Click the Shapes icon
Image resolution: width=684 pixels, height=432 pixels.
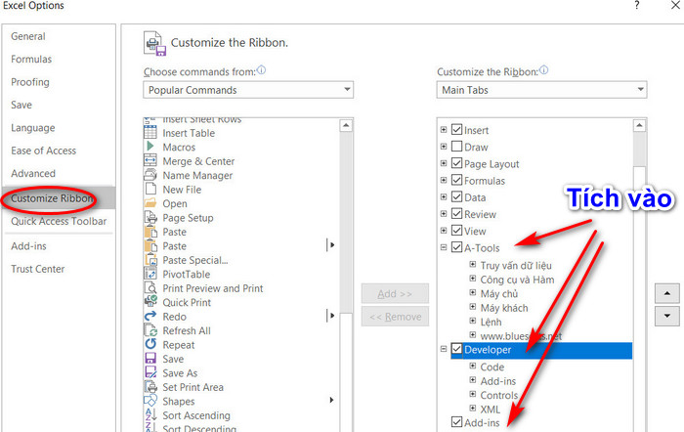pyautogui.click(x=150, y=401)
